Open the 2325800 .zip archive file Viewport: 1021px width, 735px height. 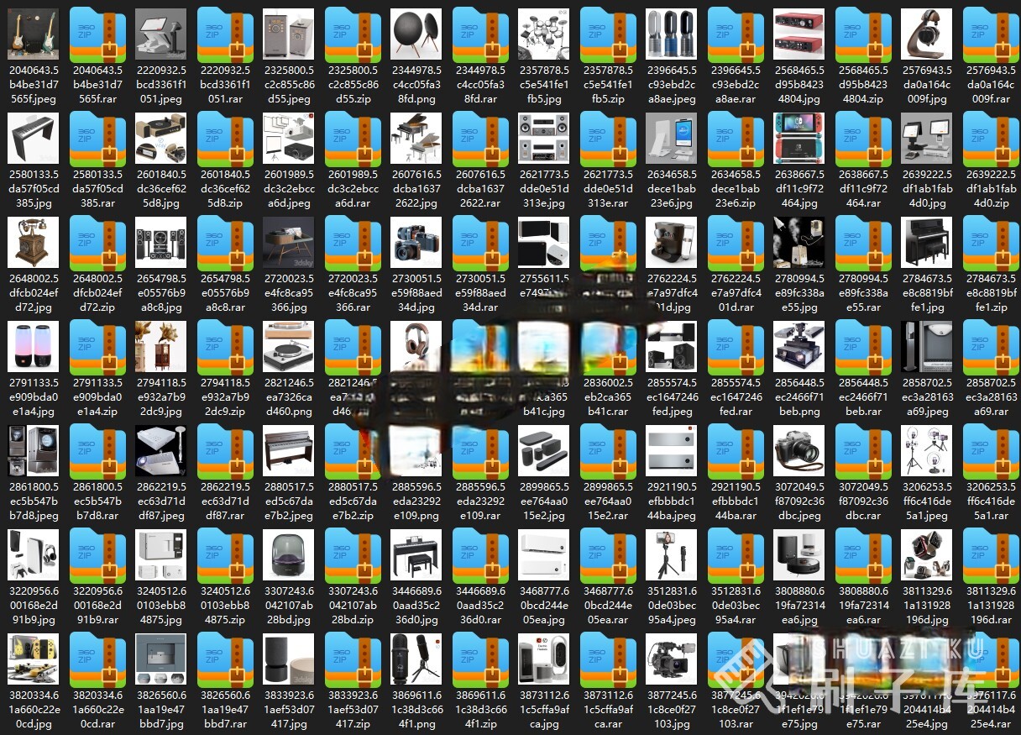pyautogui.click(x=353, y=34)
